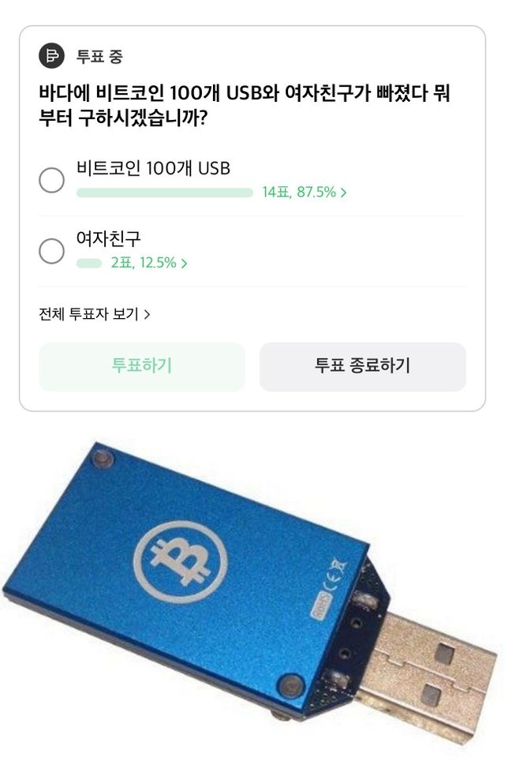Click the 투표 종료하기 button
505x768 pixels.
point(362,366)
